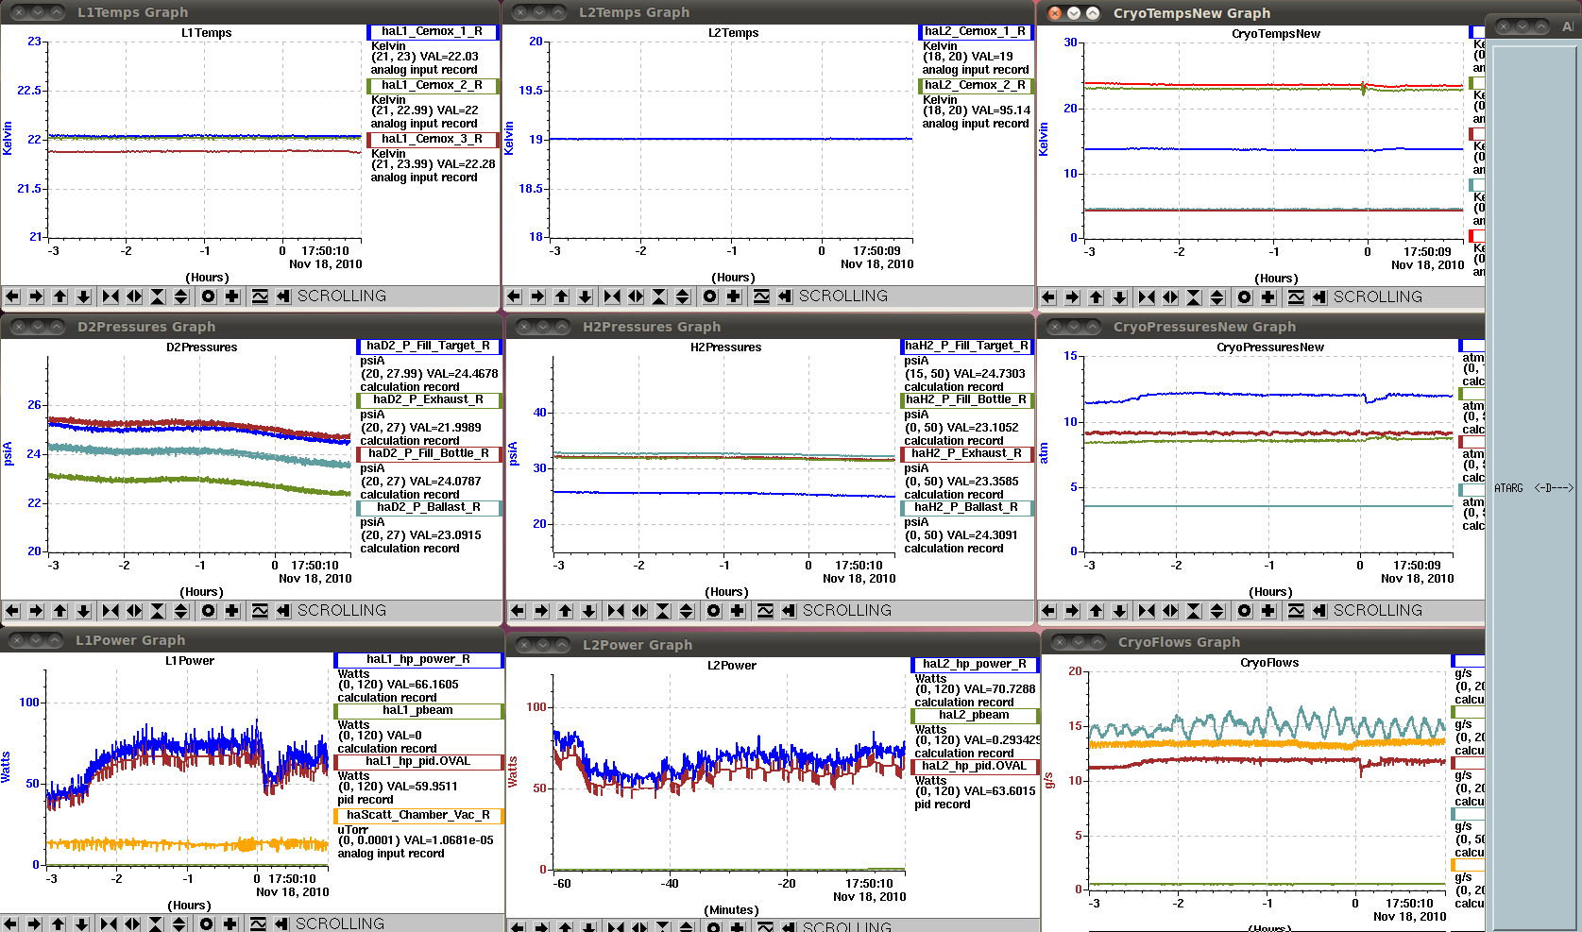Click the graph-line icon in CryoTempsNew toolbar
The height and width of the screenshot is (932, 1582).
(x=1296, y=297)
